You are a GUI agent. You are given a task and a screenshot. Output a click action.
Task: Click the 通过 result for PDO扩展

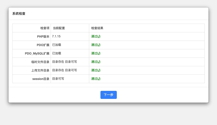(x=96, y=45)
